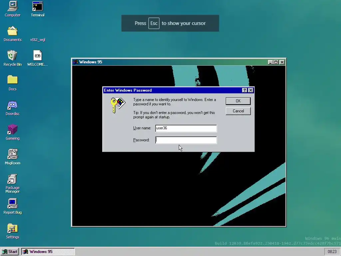
Task: Close the Enter Windows Password dialog
Action: [250, 90]
